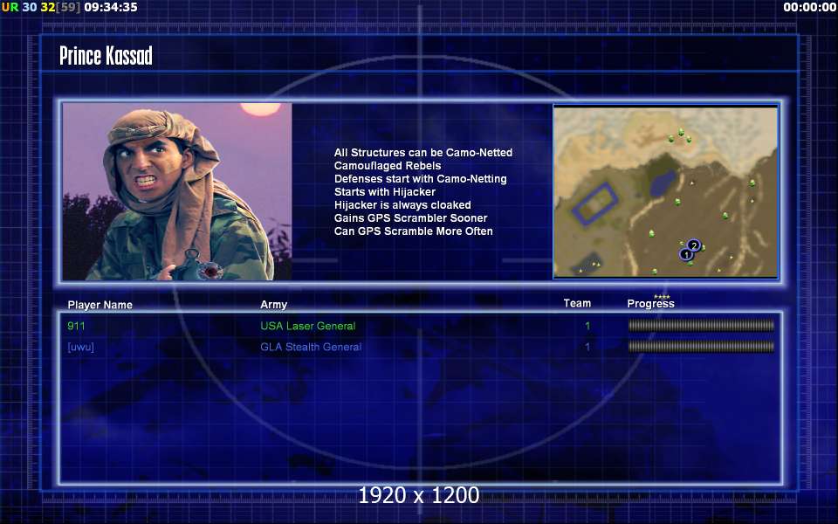Viewport: 838px width, 524px height.
Task: Click the Army column header
Action: pos(273,305)
